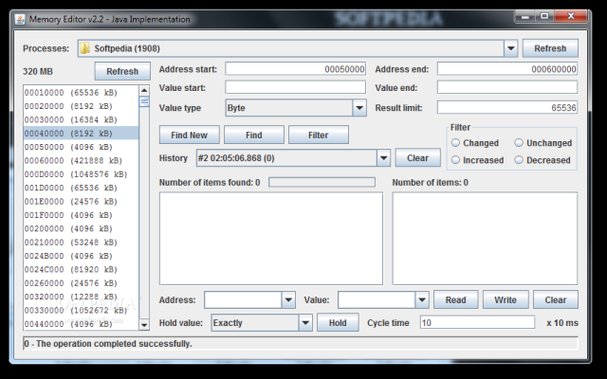Viewport: 607px width, 379px height.
Task: Click Refresh button beside 320 MB
Action: pyautogui.click(x=122, y=71)
